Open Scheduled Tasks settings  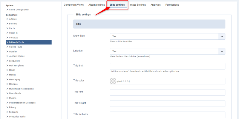pyautogui.click(x=17, y=117)
